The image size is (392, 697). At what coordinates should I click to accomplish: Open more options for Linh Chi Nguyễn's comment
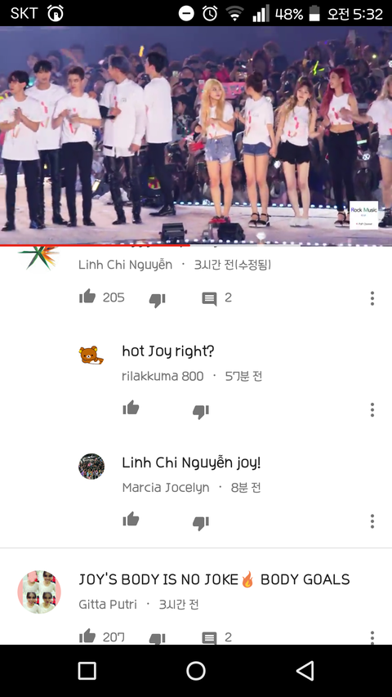(372, 298)
